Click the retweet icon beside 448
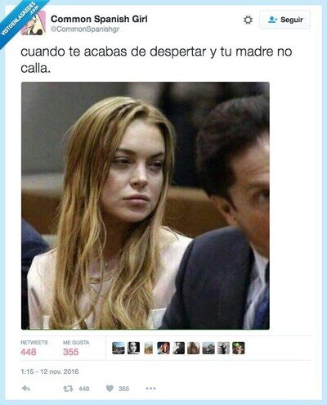This screenshot has height=405, width=327. point(68,389)
